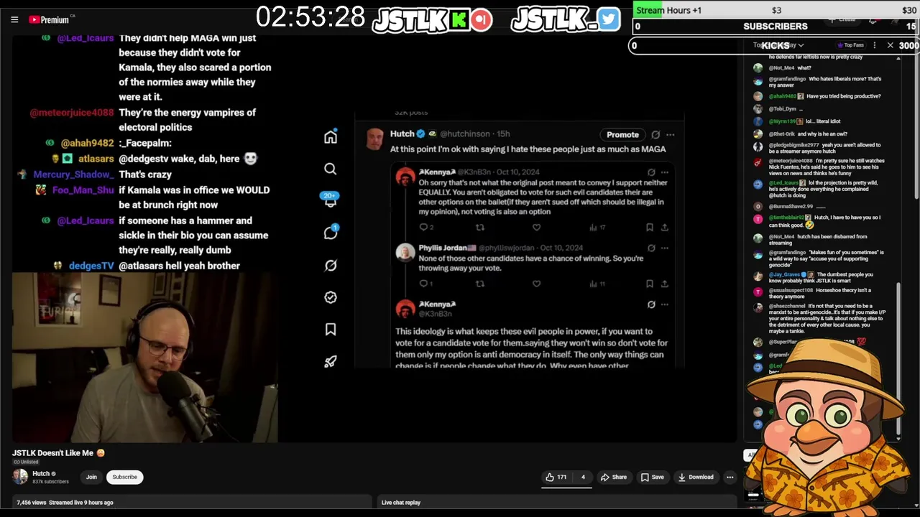Image resolution: width=920 pixels, height=517 pixels.
Task: Open the YouTube hamburger guide menu
Action: point(14,19)
